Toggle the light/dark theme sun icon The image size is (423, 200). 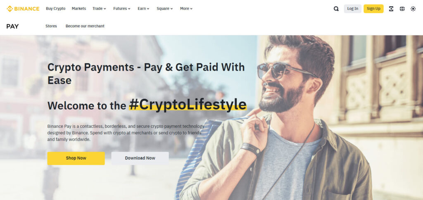point(413,9)
